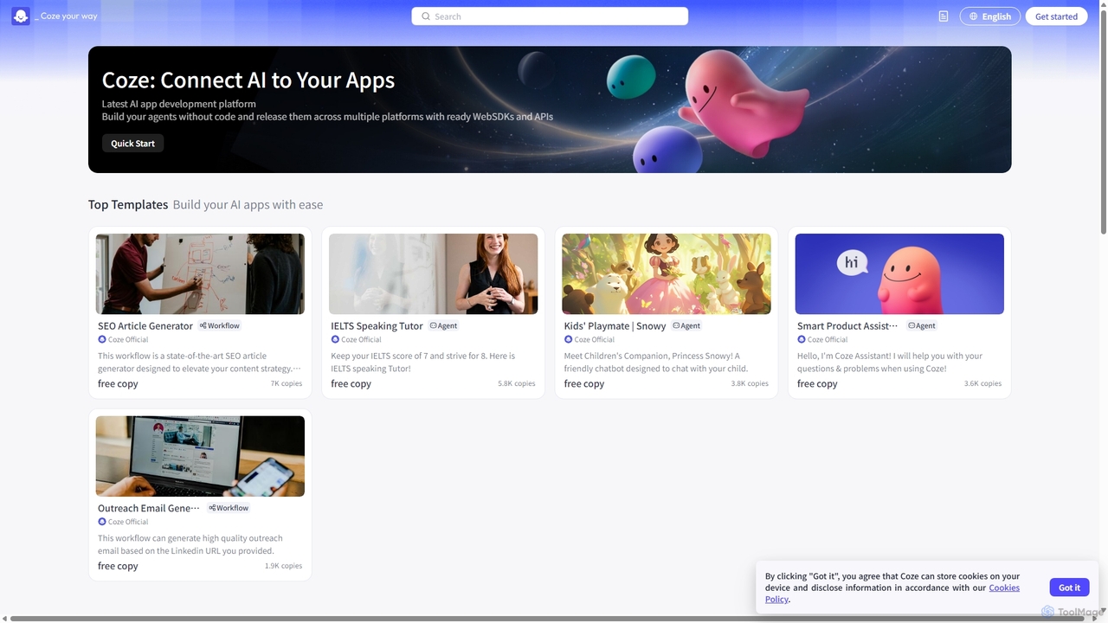Open Outreach Email Generator laptop thumbnail
This screenshot has width=1108, height=623.
pyautogui.click(x=200, y=456)
